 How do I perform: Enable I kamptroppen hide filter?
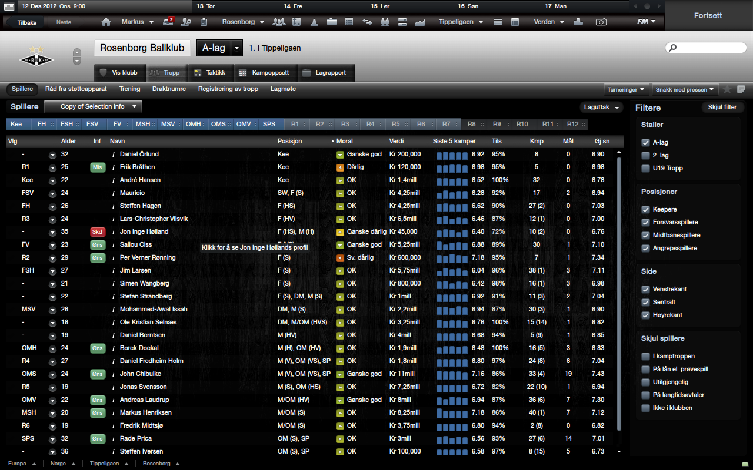click(x=645, y=356)
